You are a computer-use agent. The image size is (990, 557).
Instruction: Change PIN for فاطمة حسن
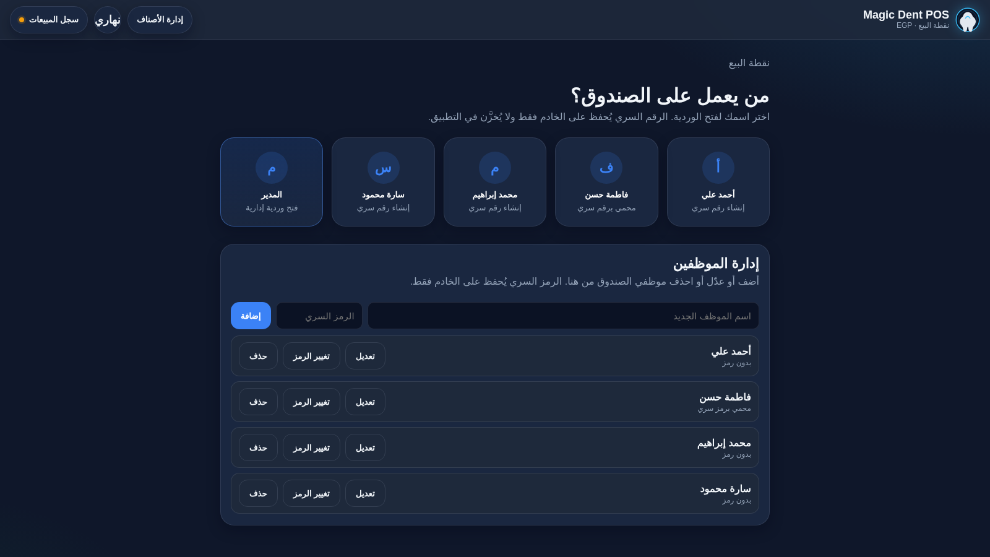311,402
